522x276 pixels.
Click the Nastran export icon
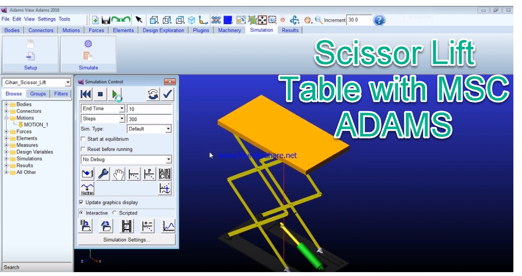click(88, 189)
